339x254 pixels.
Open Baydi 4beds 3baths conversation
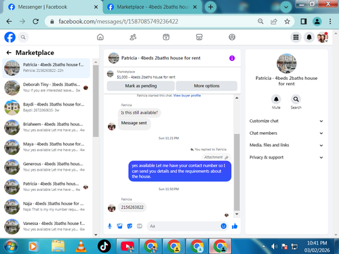pos(46,108)
